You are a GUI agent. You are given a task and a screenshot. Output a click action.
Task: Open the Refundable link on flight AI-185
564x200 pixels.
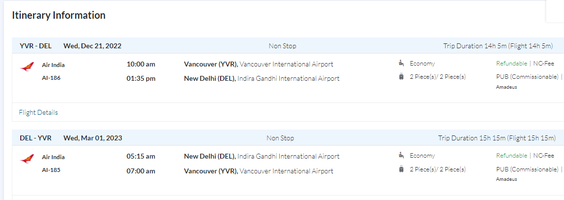tap(512, 156)
